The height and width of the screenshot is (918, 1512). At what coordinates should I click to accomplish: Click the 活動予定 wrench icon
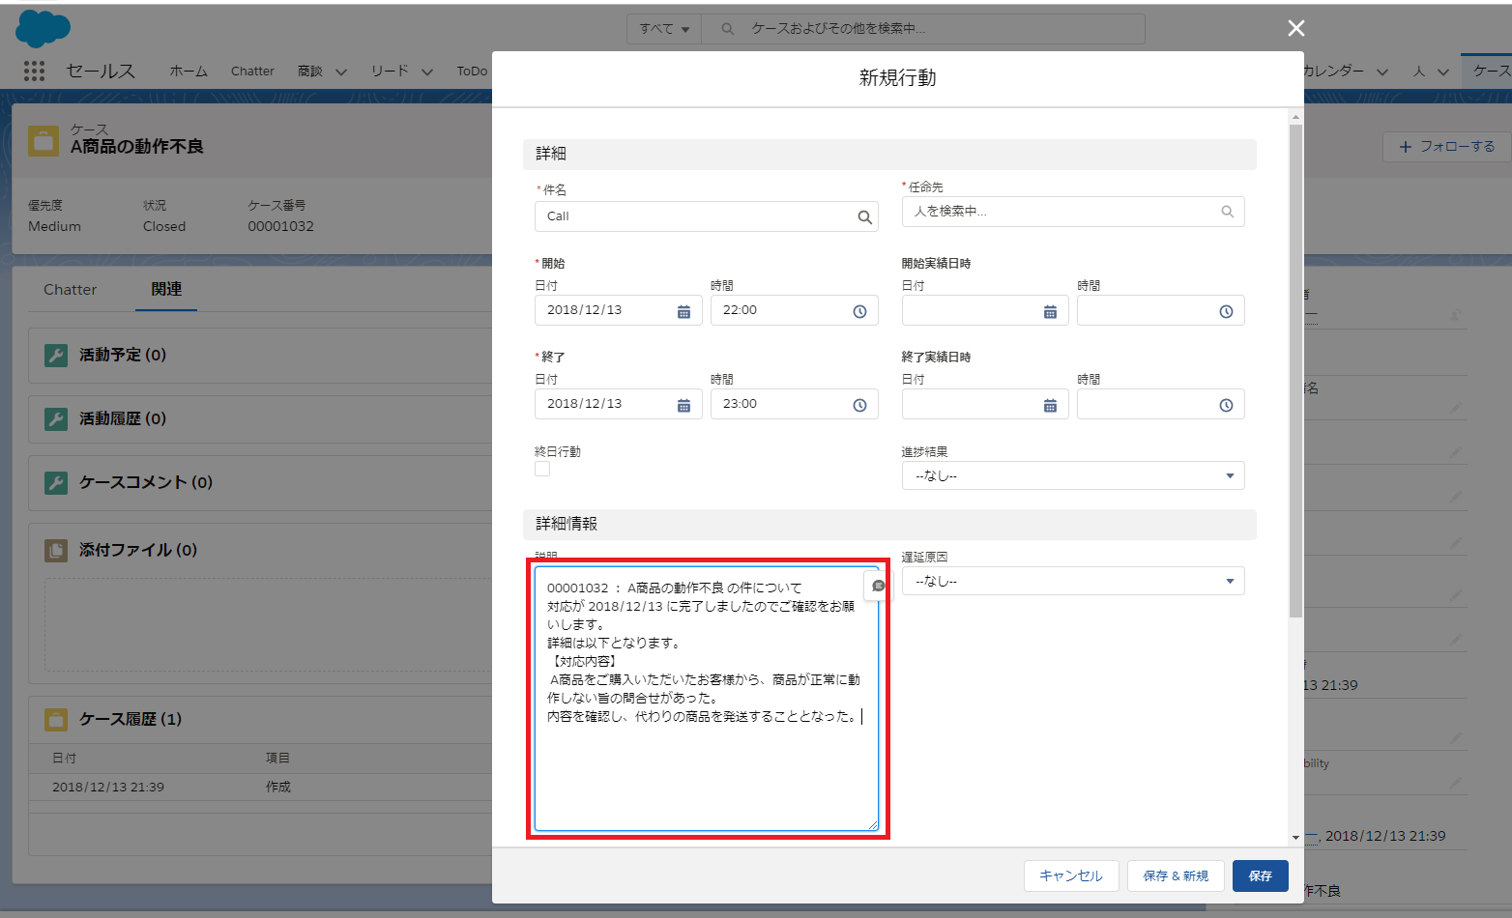pyautogui.click(x=56, y=355)
